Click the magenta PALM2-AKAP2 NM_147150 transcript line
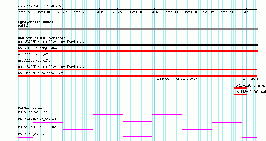The image size is (266, 141). tap(137, 129)
